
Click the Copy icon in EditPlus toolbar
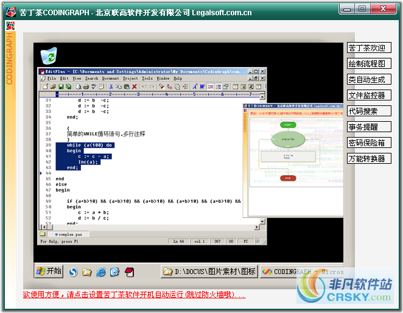click(119, 86)
